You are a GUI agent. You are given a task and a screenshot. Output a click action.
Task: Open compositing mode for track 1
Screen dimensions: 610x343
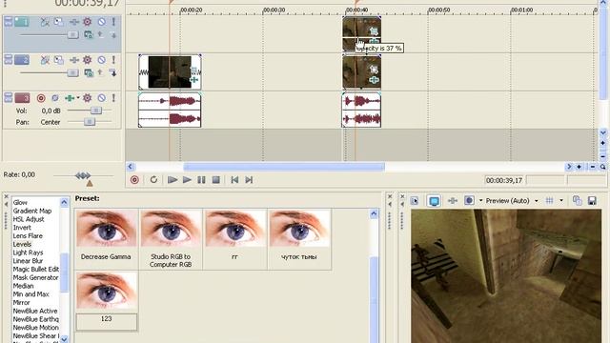pyautogui.click(x=89, y=35)
